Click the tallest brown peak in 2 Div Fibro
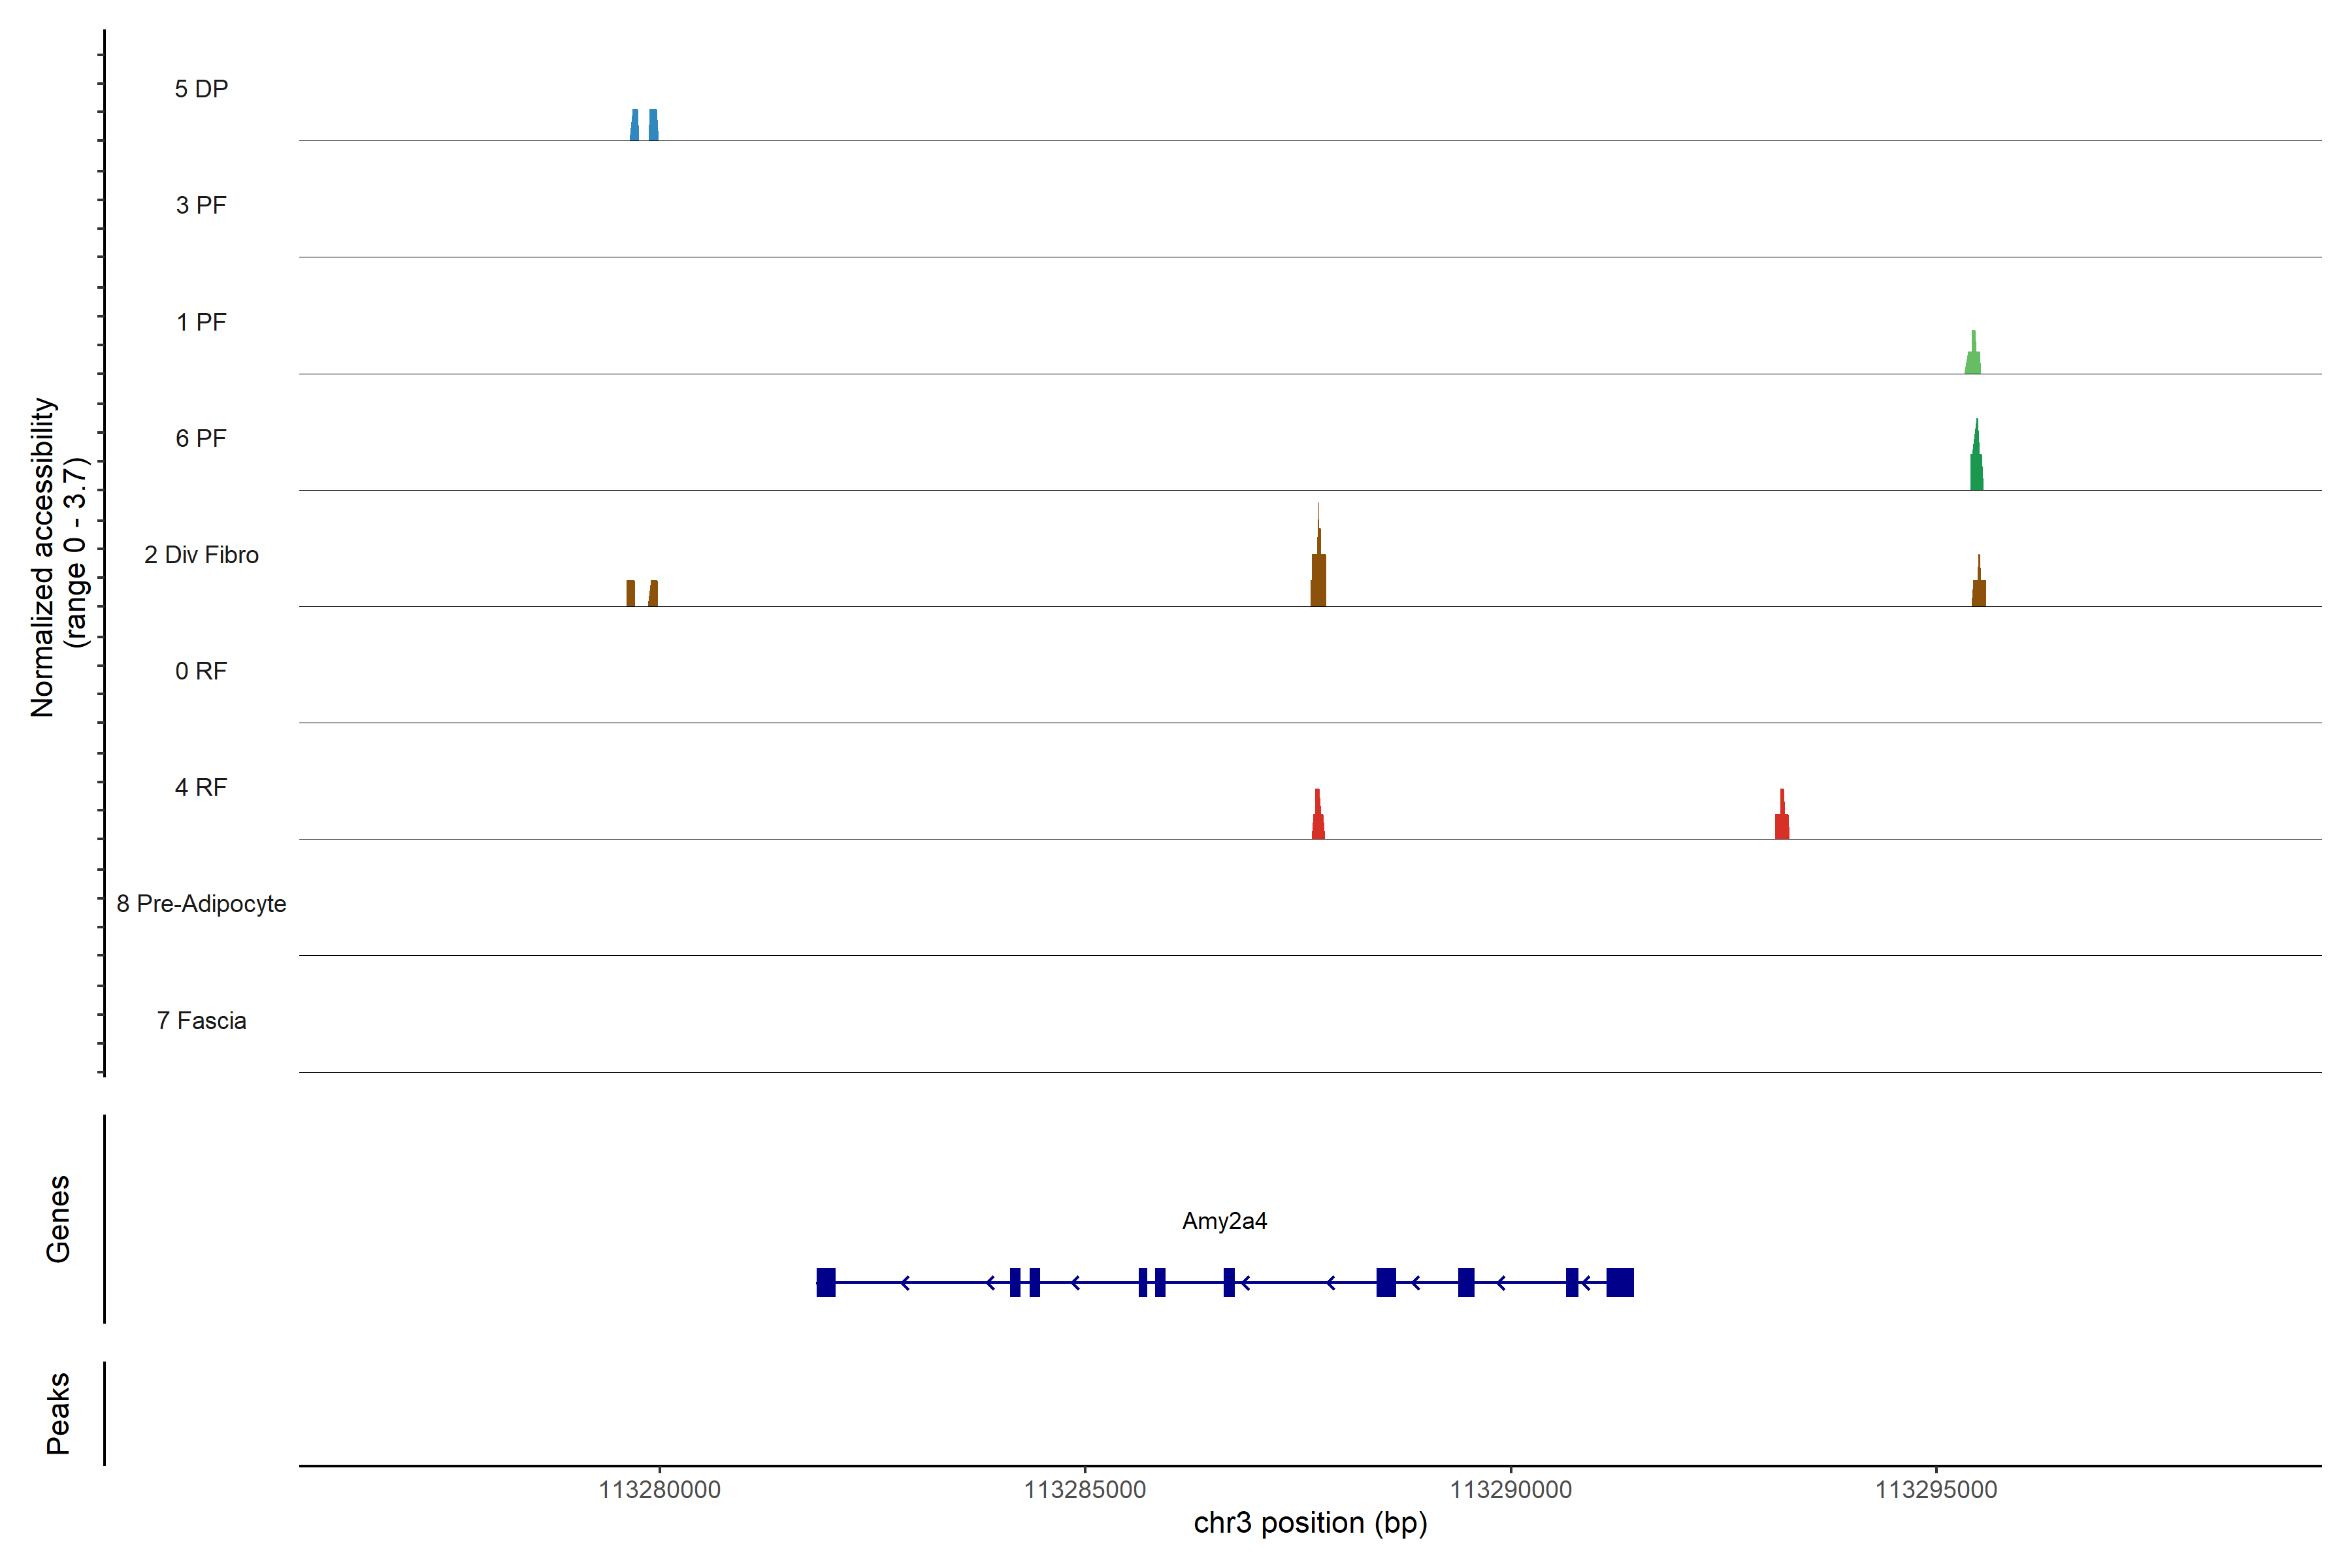Viewport: 2352px width, 1568px height. coord(1318,579)
